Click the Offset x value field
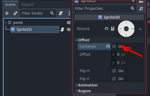 click(127, 54)
